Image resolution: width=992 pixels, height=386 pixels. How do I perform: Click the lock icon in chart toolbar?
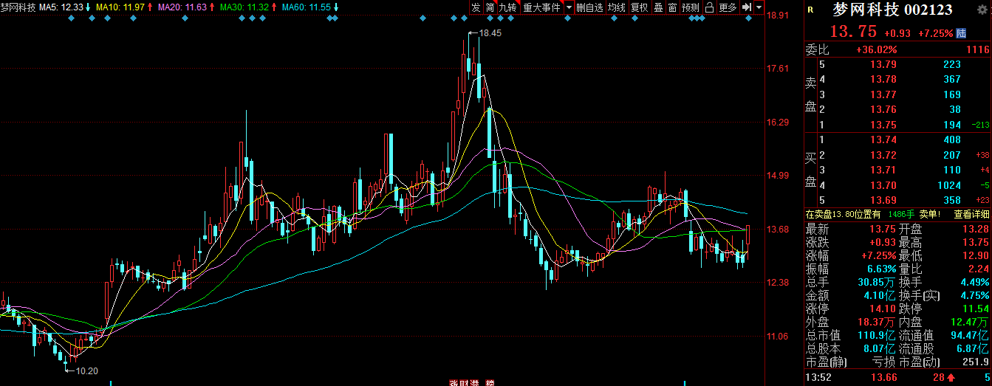pos(709,7)
